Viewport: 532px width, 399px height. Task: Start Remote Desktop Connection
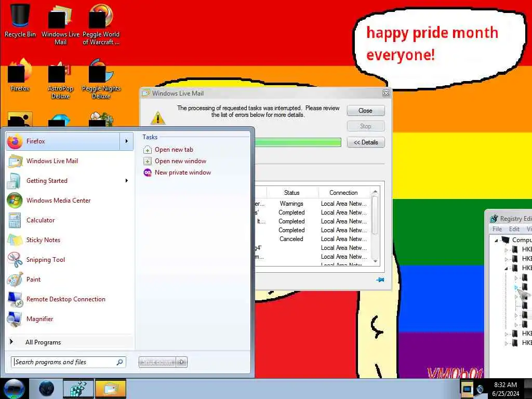(x=70, y=299)
